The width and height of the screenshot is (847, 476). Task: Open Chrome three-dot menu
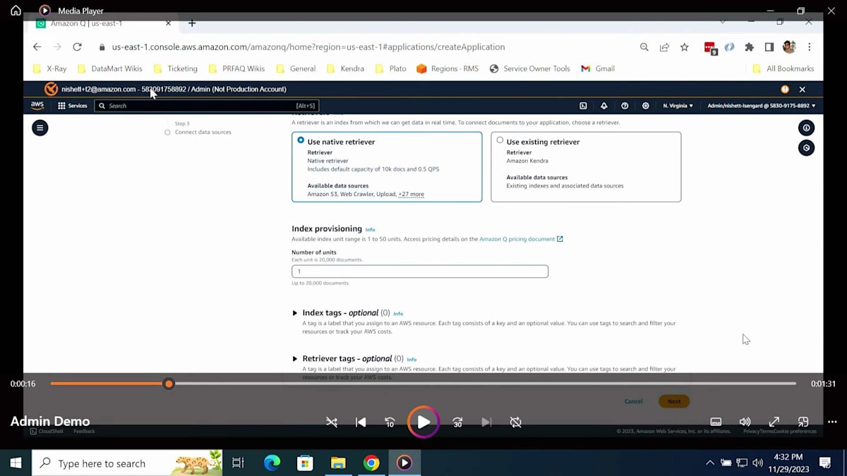click(809, 47)
